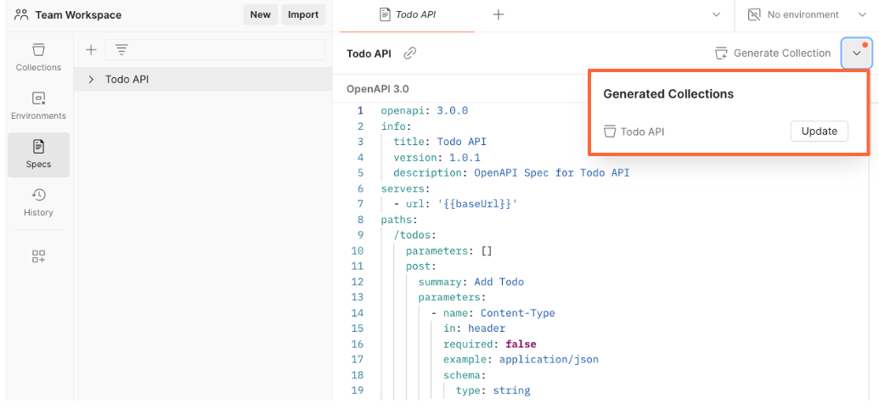Open Collections in the sidebar

[38, 56]
